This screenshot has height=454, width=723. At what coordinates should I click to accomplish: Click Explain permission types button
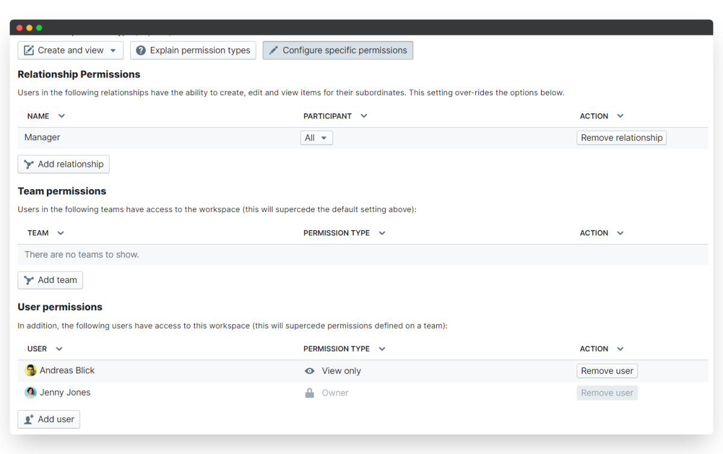click(193, 51)
